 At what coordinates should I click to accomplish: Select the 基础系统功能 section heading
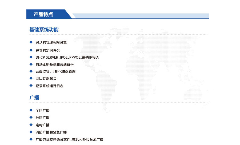(x=44, y=30)
